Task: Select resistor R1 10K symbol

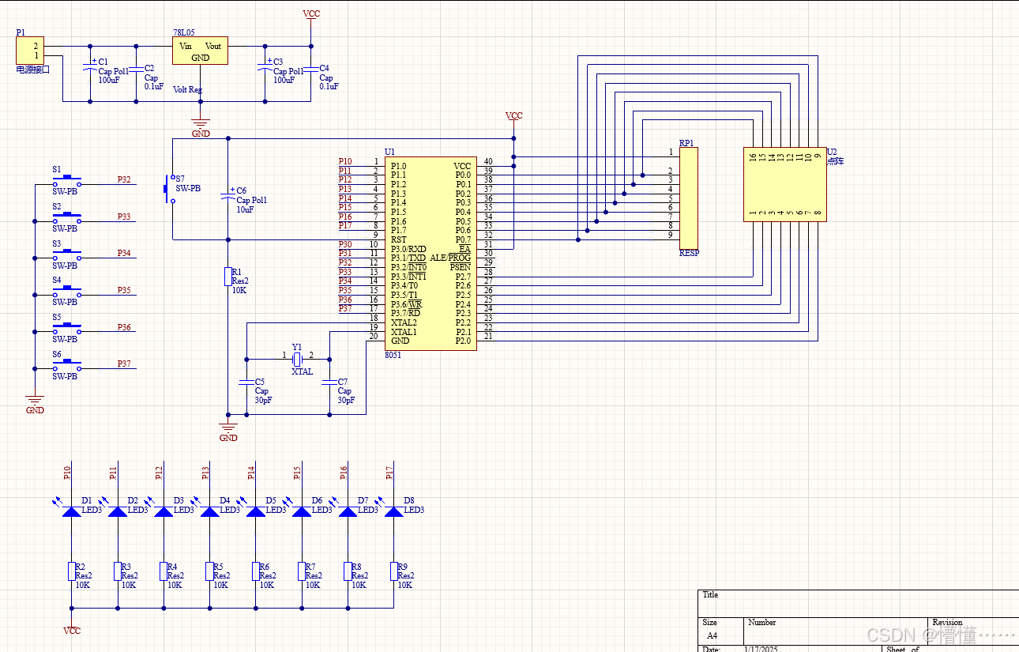Action: pyautogui.click(x=228, y=277)
